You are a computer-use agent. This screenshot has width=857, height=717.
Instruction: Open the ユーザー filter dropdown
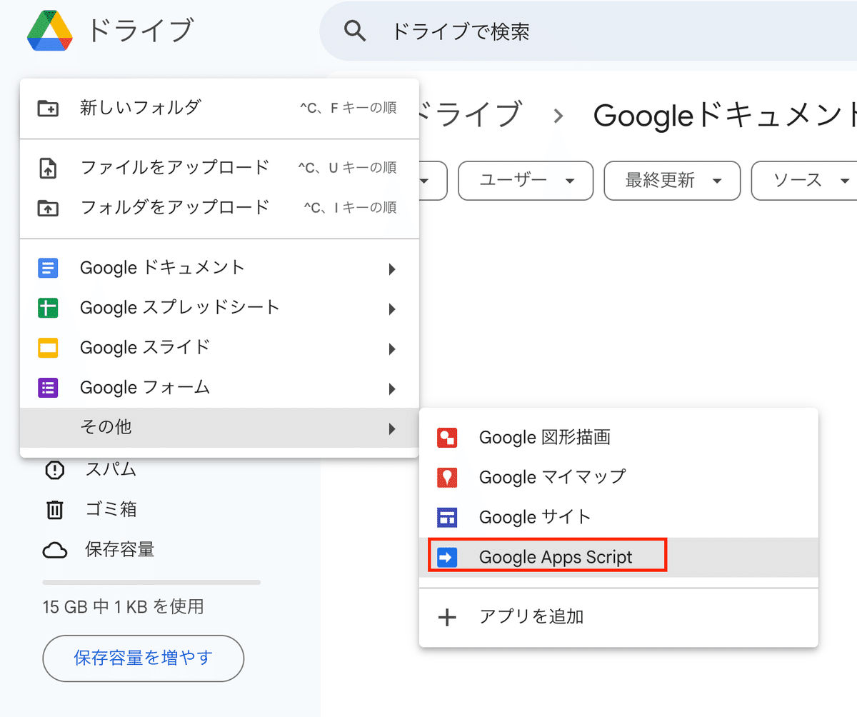point(525,181)
